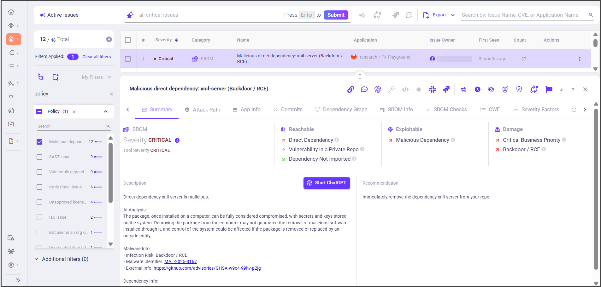Screen dimensions: 601x287
Task: Click the comment bubble icon in issue toolbar
Action: (364, 89)
